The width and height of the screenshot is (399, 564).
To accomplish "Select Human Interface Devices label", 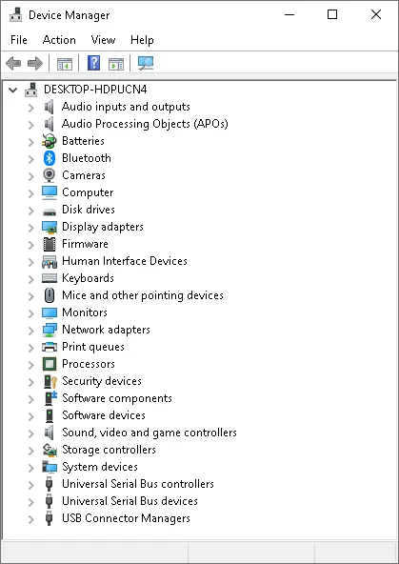I will click(125, 261).
